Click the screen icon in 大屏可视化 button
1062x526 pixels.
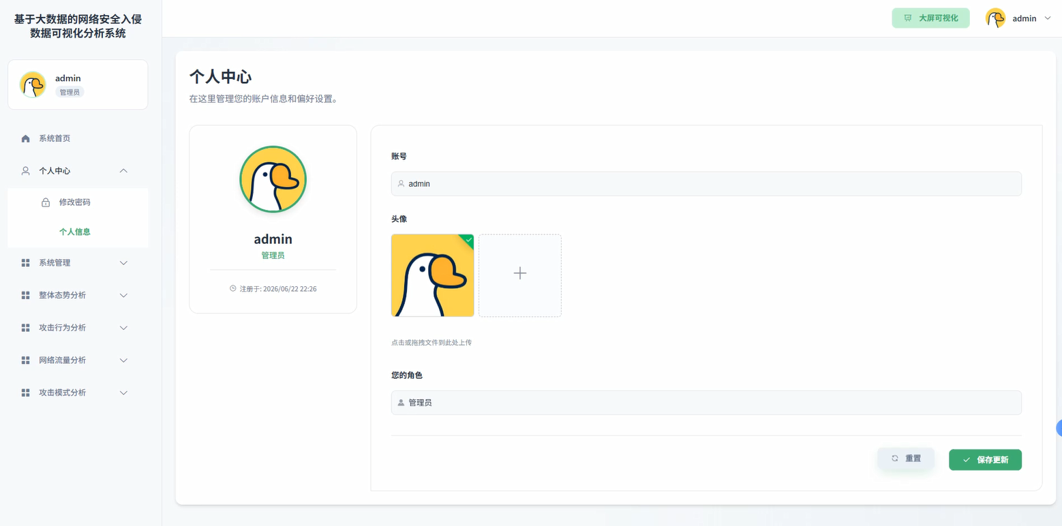click(908, 18)
